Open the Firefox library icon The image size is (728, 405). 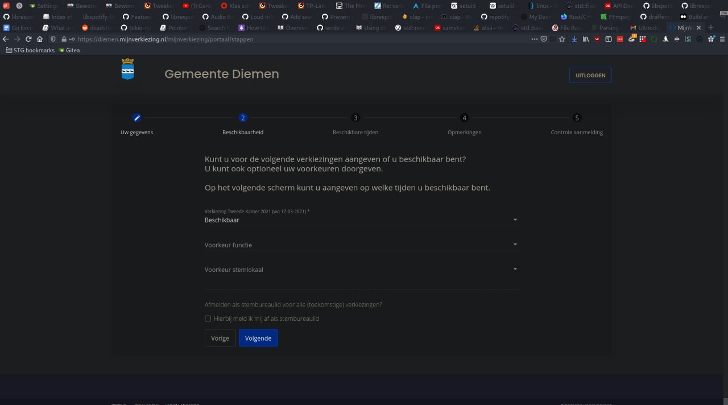585,39
